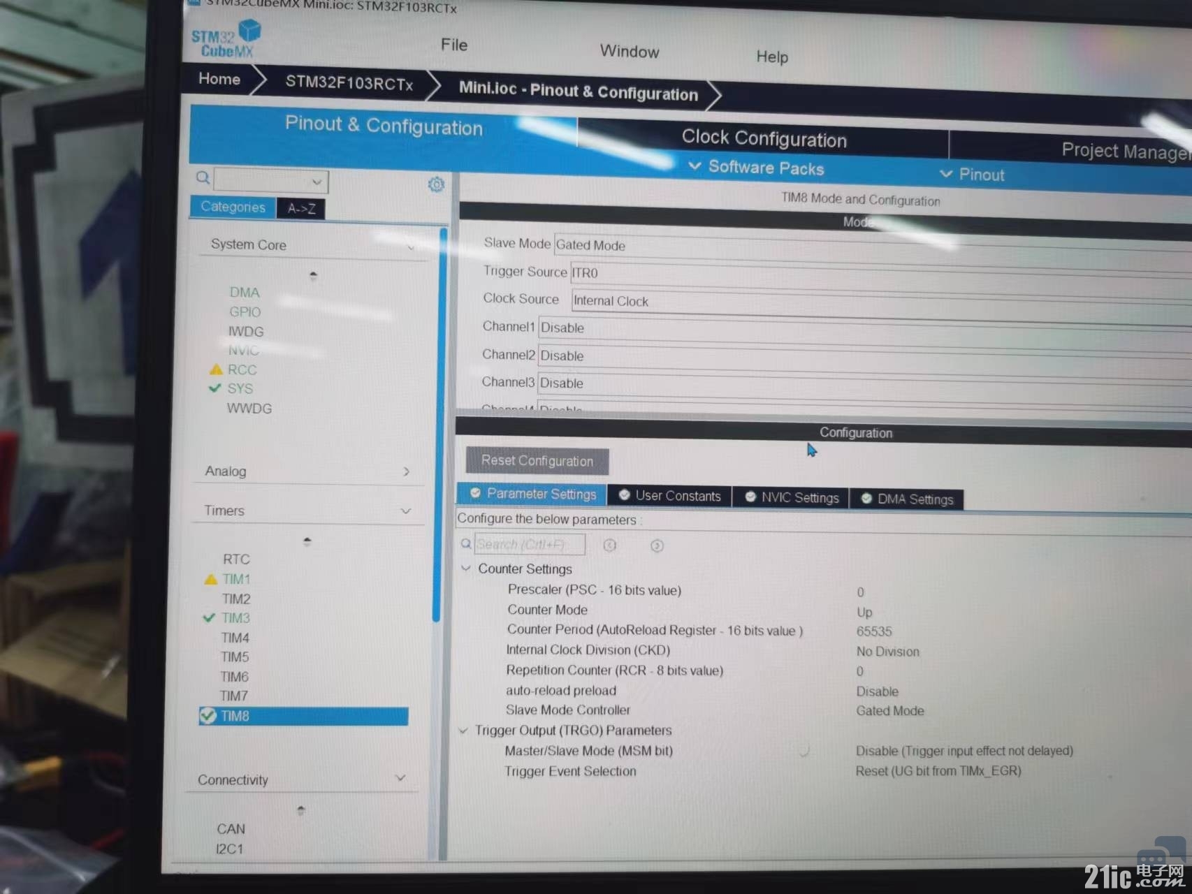The height and width of the screenshot is (894, 1192).
Task: Expand the Pinout dropdown menu
Action: pyautogui.click(x=972, y=175)
